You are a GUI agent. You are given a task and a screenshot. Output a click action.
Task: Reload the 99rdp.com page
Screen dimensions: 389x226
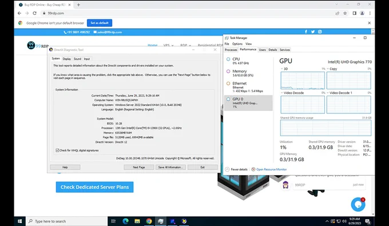pyautogui.click(x=34, y=13)
